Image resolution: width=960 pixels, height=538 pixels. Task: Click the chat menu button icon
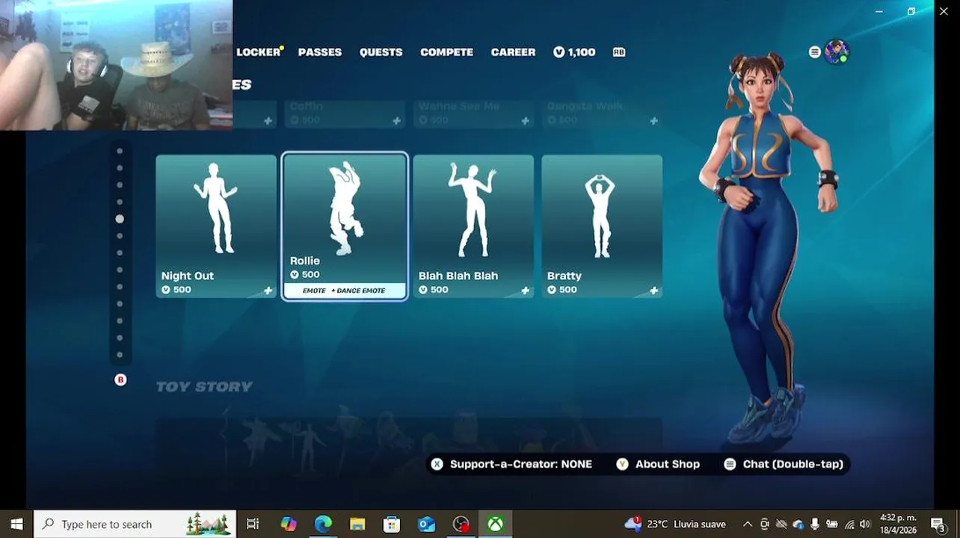pyautogui.click(x=730, y=464)
